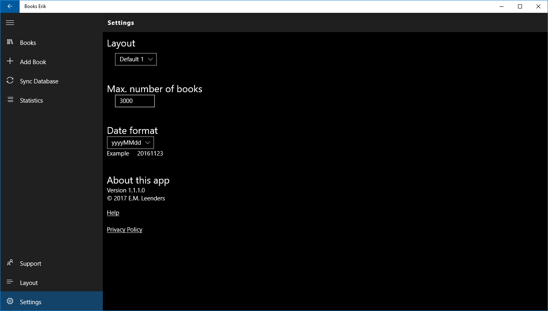Image resolution: width=548 pixels, height=311 pixels.
Task: Open Support in the sidebar
Action: tap(52, 263)
